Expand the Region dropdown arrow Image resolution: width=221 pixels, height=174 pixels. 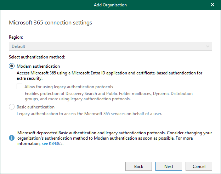click(208, 46)
